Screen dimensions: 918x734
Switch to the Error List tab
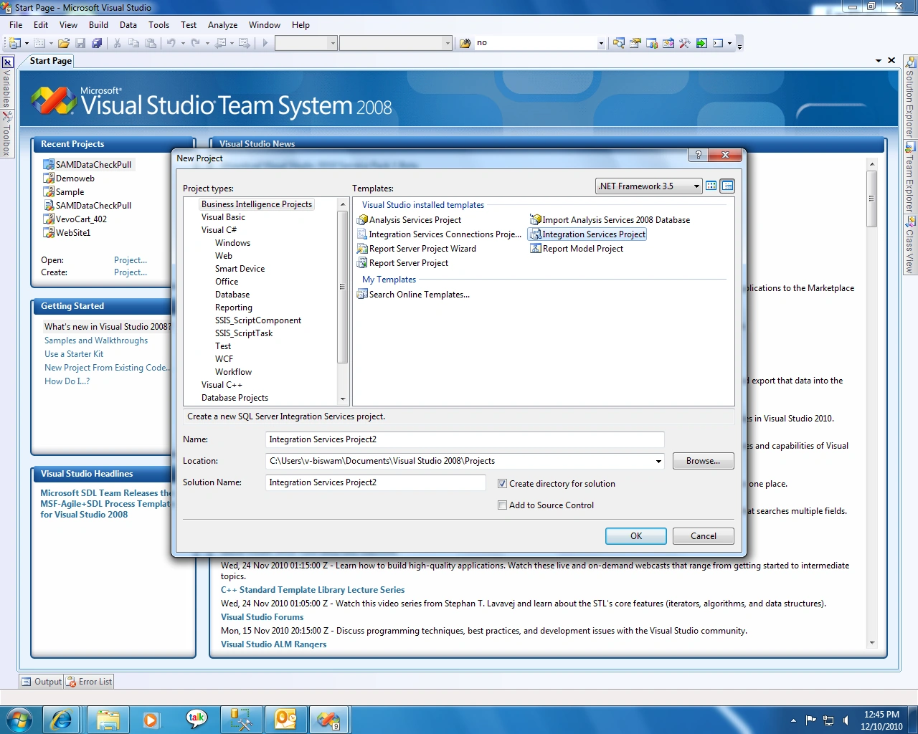pyautogui.click(x=90, y=682)
